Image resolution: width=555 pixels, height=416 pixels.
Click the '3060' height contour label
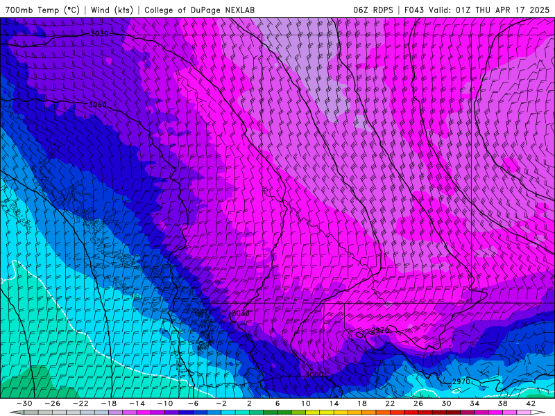click(97, 105)
